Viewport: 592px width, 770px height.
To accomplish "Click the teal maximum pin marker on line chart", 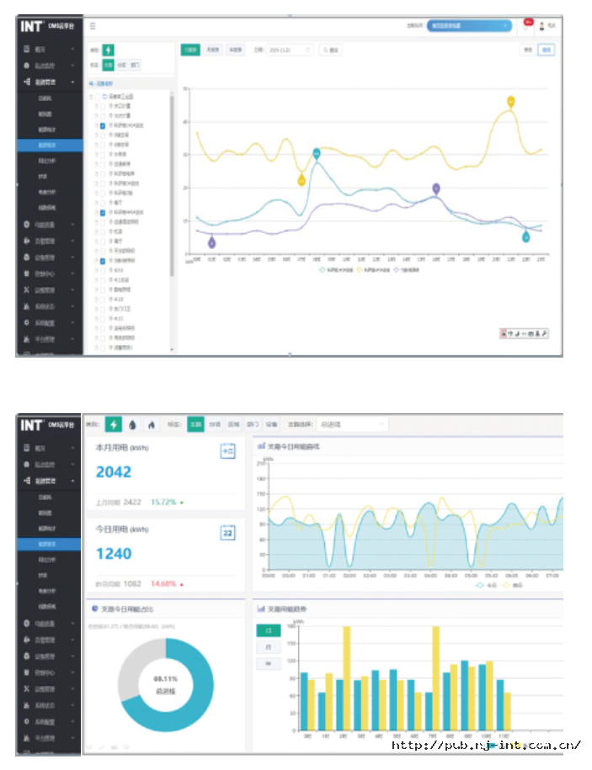I will [317, 153].
